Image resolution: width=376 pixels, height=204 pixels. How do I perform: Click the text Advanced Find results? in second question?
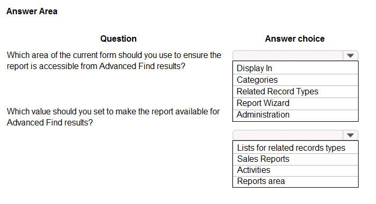[50, 123]
